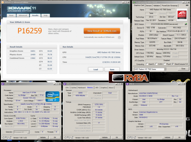Toggle the PhysX checkbox in GPU-Z

(165, 64)
